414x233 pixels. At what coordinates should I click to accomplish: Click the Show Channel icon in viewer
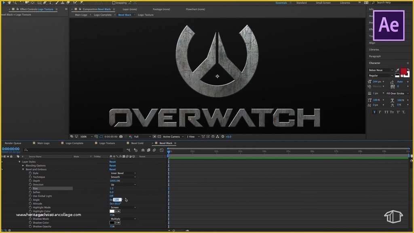131,137
